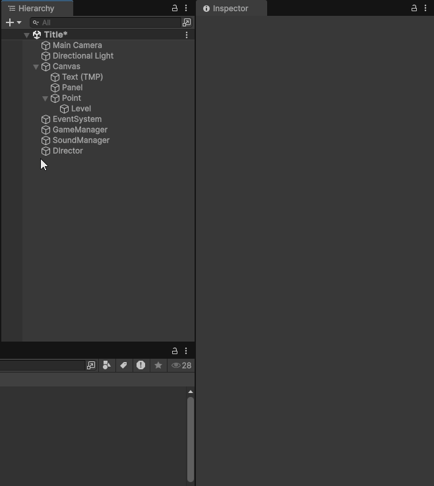Select the GameManager object
Screen dimensions: 434x486
[x=80, y=130]
